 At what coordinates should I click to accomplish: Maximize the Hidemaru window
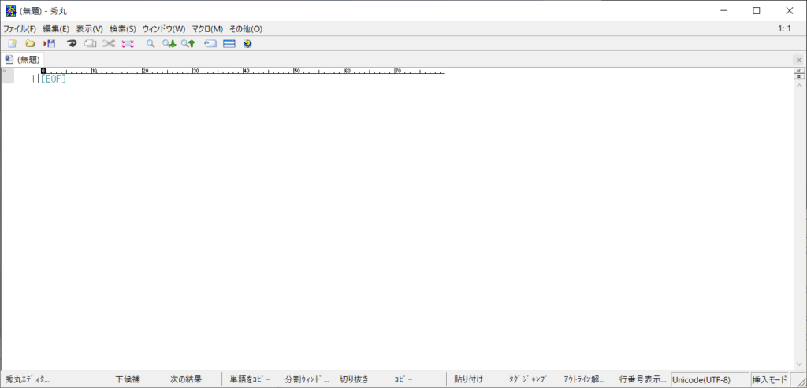(757, 11)
